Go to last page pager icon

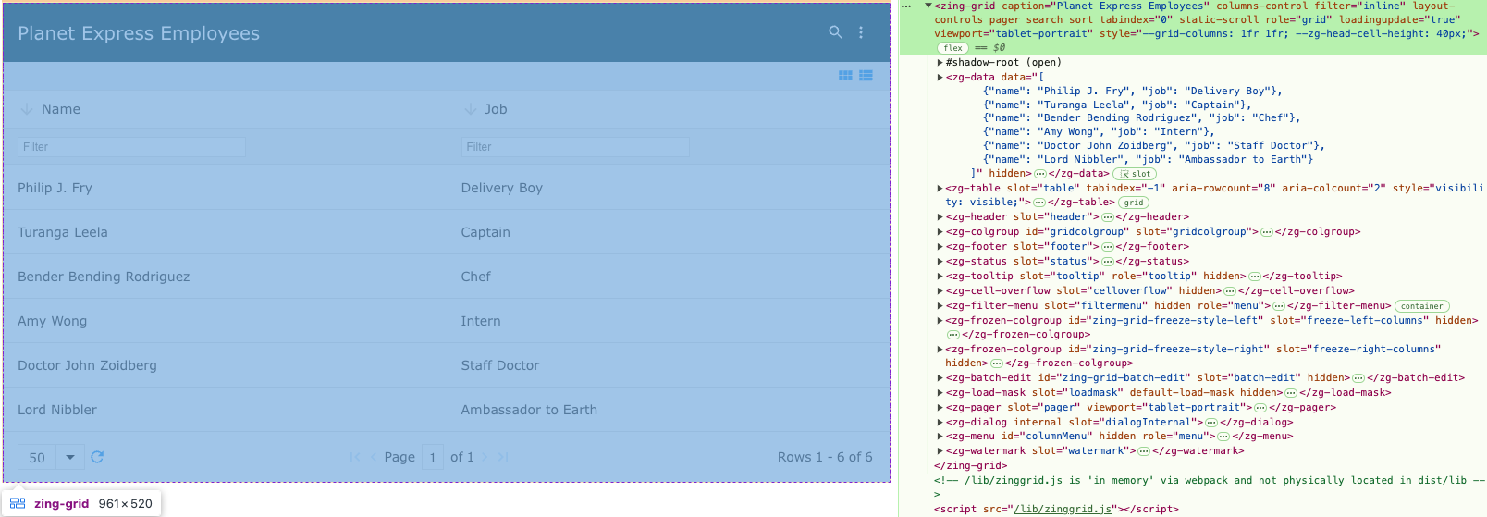click(502, 457)
